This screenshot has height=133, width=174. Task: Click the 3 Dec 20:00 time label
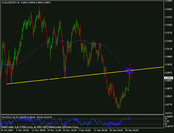(x=85, y=130)
